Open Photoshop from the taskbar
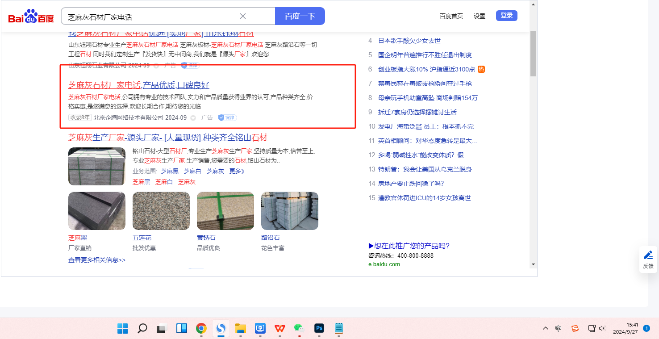The width and height of the screenshot is (659, 339). (319, 329)
